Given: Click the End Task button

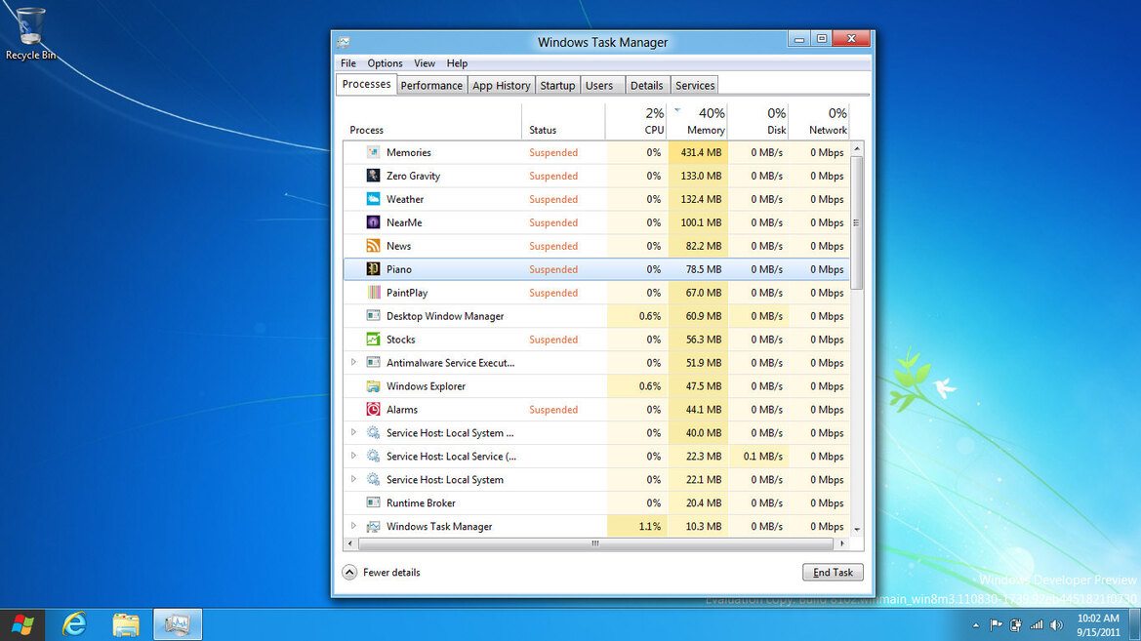Looking at the screenshot, I should point(833,573).
